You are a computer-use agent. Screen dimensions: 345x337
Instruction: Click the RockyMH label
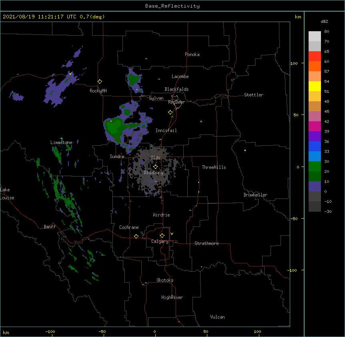(98, 91)
